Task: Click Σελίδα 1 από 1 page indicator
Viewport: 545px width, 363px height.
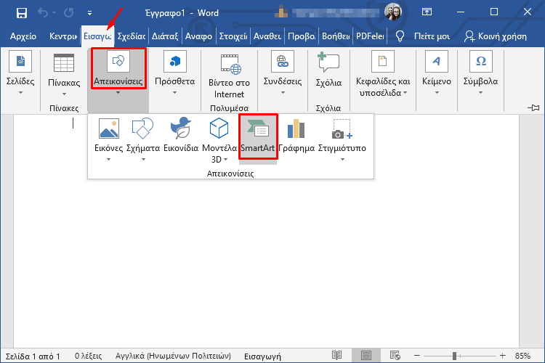Action: [33, 356]
